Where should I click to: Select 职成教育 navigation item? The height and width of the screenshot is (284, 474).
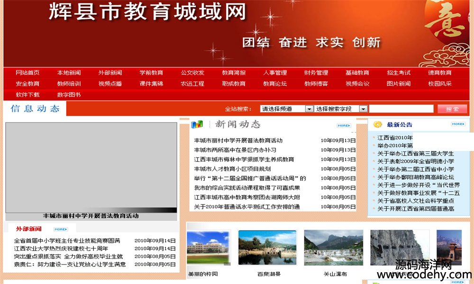(x=234, y=84)
